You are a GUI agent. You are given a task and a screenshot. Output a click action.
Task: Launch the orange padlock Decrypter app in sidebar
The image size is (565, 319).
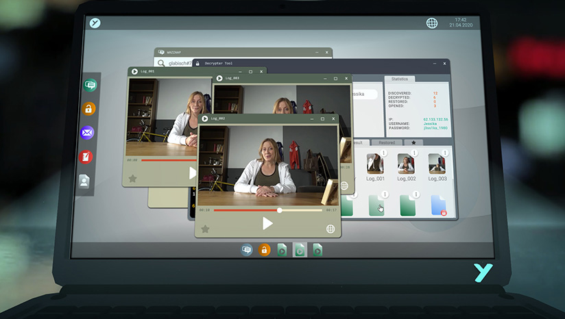88,109
